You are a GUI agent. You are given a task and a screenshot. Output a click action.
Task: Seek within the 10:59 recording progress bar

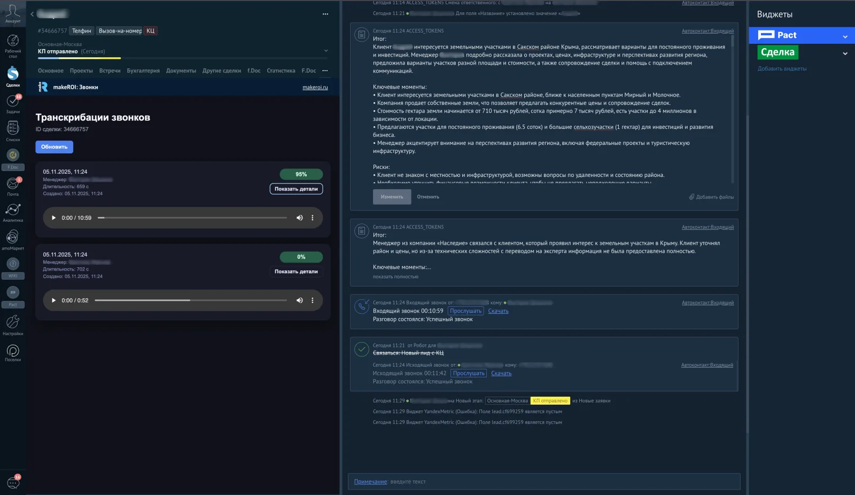(x=192, y=218)
